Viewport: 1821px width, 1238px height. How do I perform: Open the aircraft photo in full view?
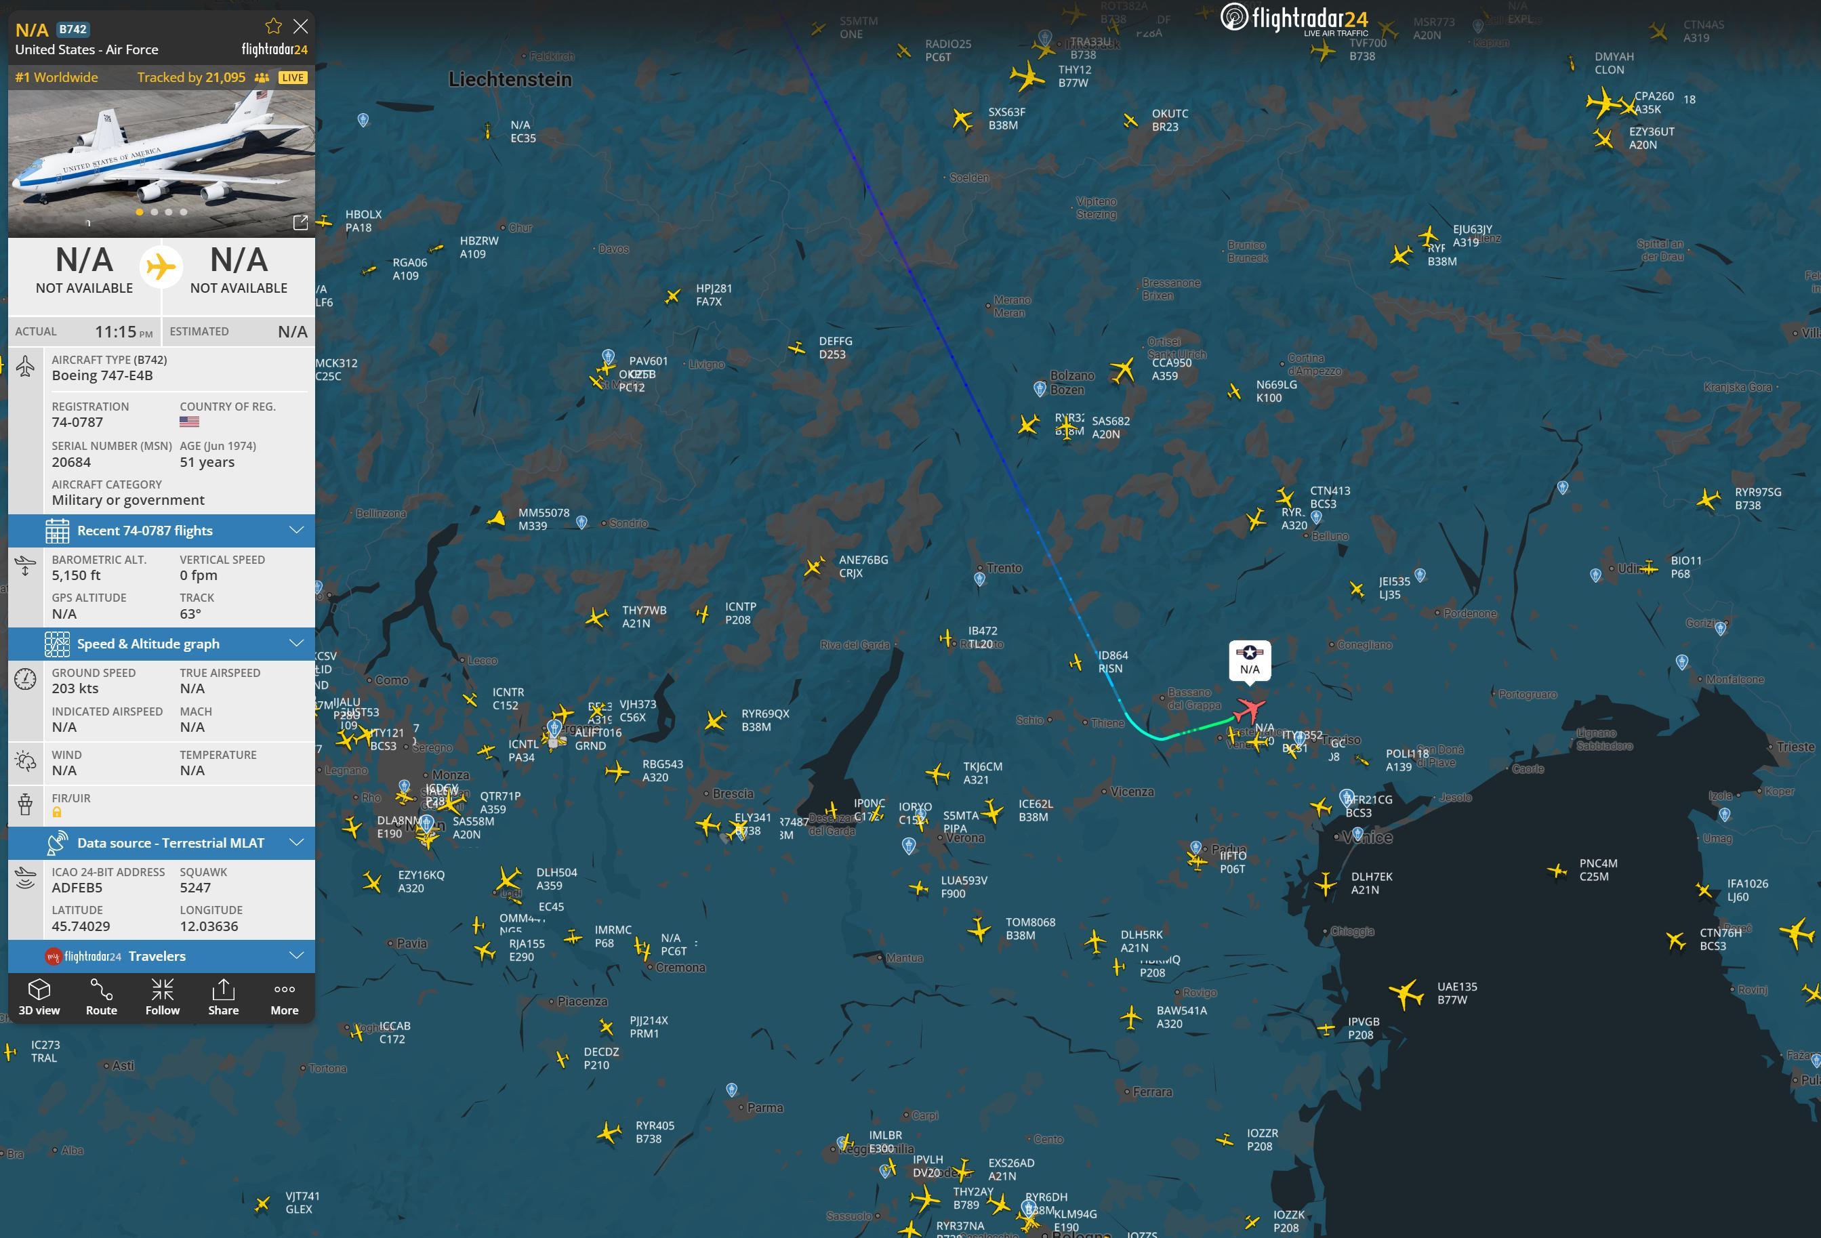[300, 222]
